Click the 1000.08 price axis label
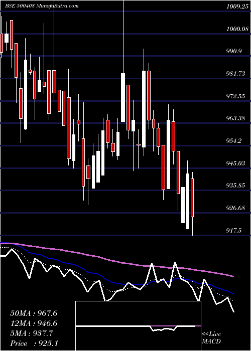Viewport: 251px width, 351px height. point(237,29)
